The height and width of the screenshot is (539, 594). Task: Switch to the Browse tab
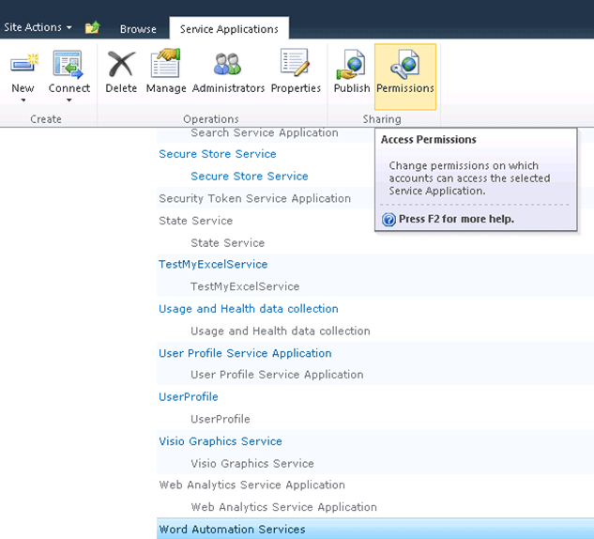point(138,29)
